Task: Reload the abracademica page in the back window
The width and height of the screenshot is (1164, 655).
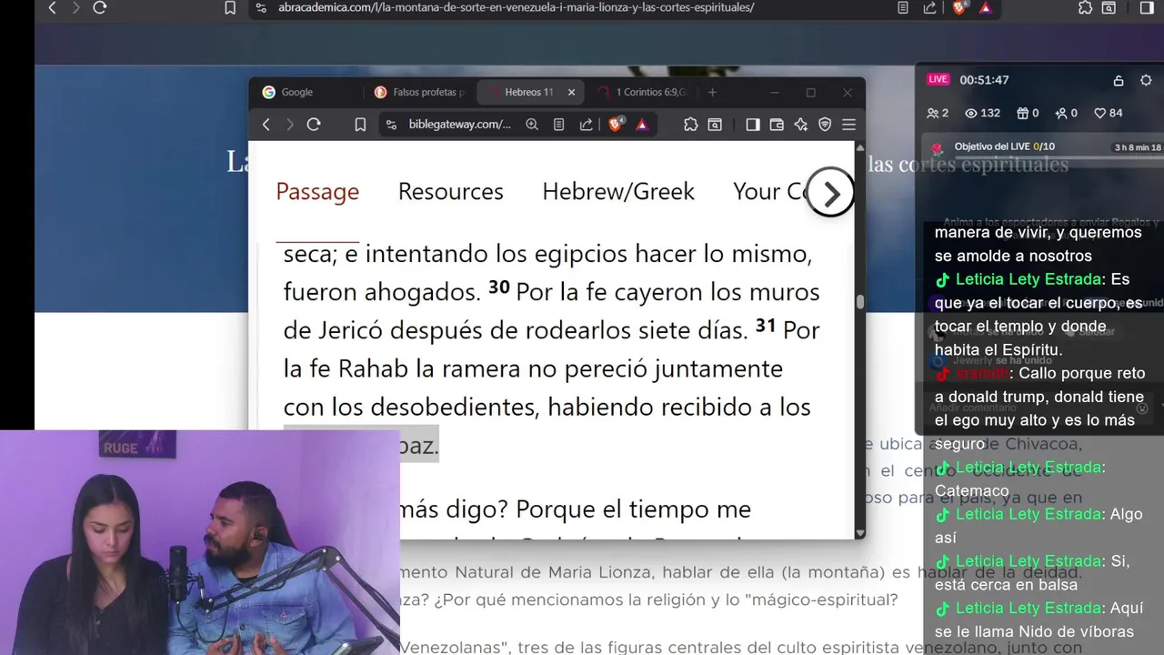Action: 100,7
